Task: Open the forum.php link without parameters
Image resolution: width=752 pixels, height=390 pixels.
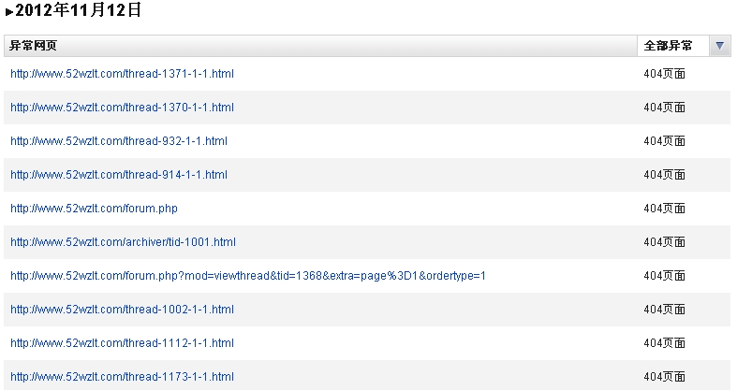Action: [x=94, y=209]
